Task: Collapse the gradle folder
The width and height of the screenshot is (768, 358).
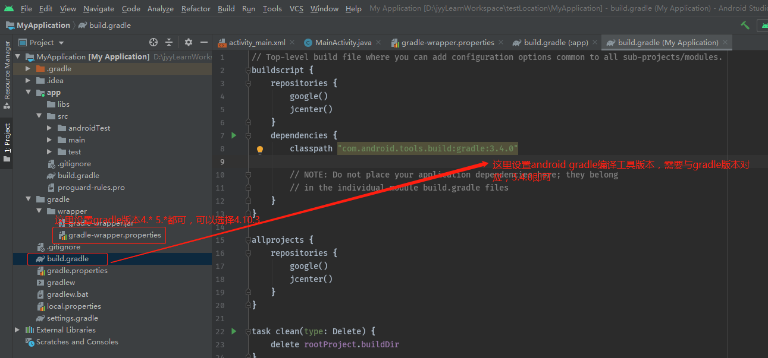Action: pyautogui.click(x=28, y=199)
